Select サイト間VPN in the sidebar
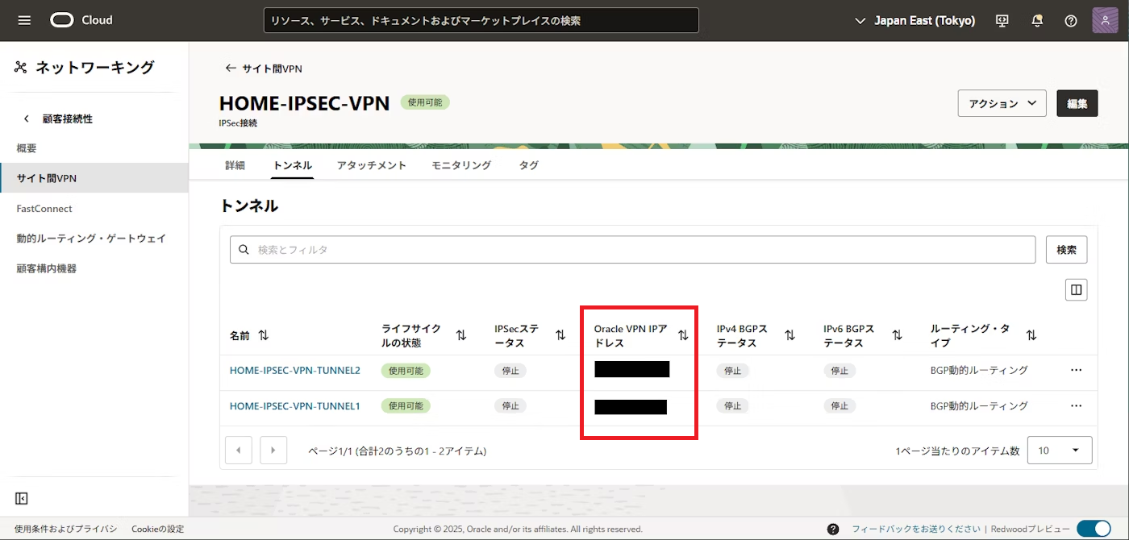 [94, 178]
